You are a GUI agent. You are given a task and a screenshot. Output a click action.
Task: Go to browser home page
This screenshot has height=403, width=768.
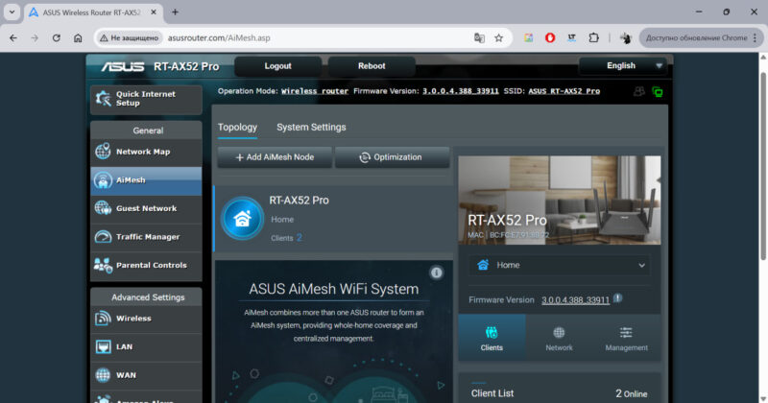click(x=78, y=37)
